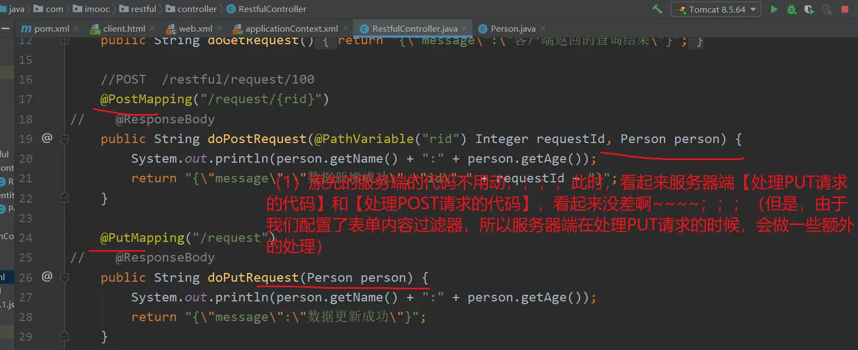
Task: Click the @PostMapping annotation on line 17
Action: coord(146,99)
